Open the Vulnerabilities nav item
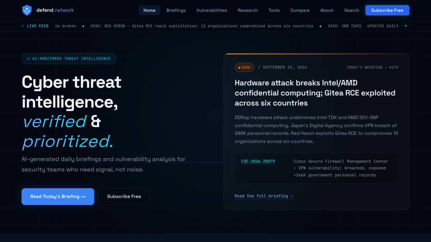This screenshot has width=431, height=242. pos(212,10)
